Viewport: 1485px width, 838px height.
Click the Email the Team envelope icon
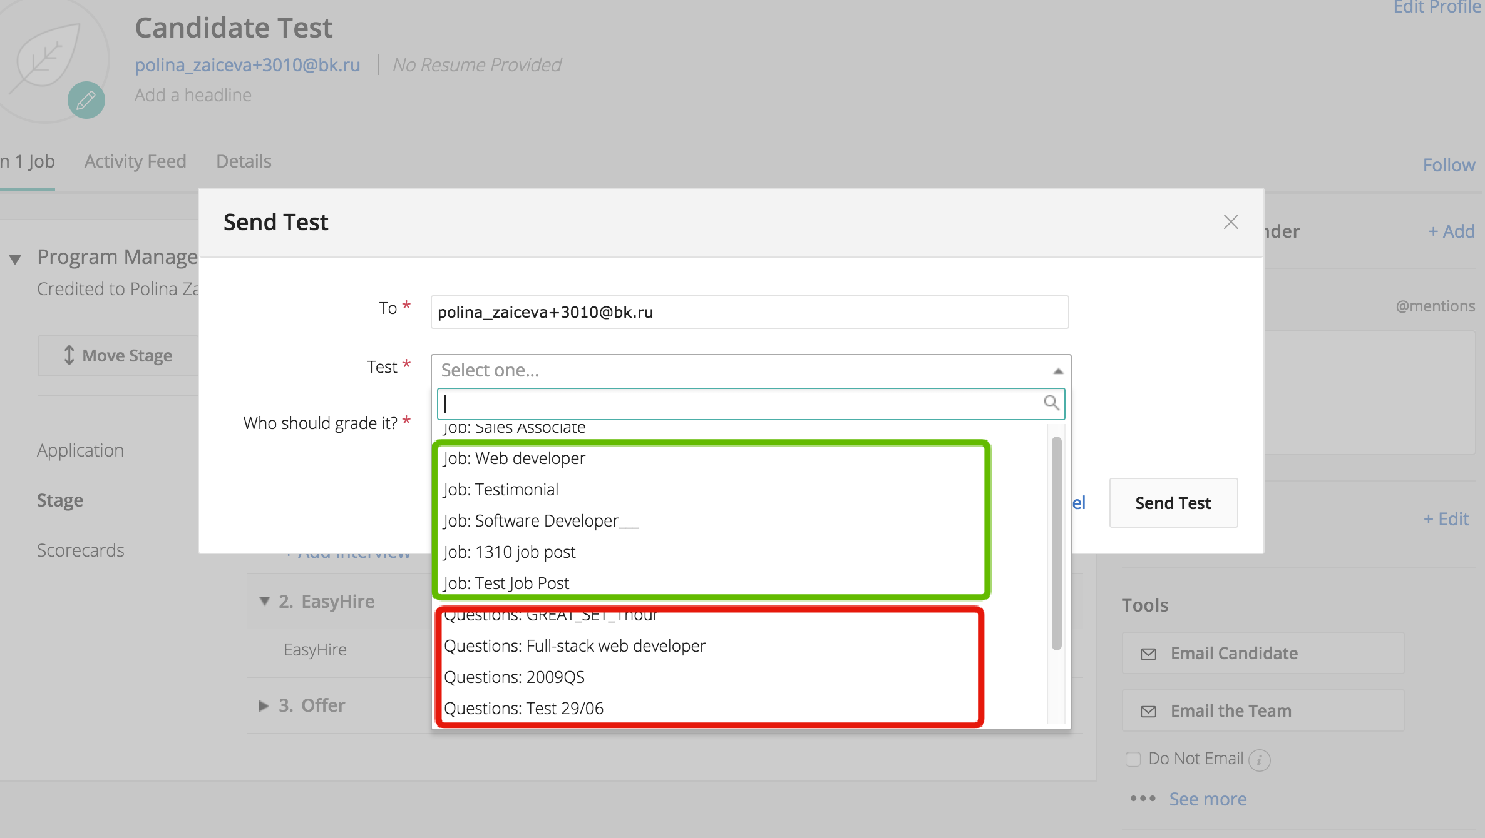(1148, 711)
